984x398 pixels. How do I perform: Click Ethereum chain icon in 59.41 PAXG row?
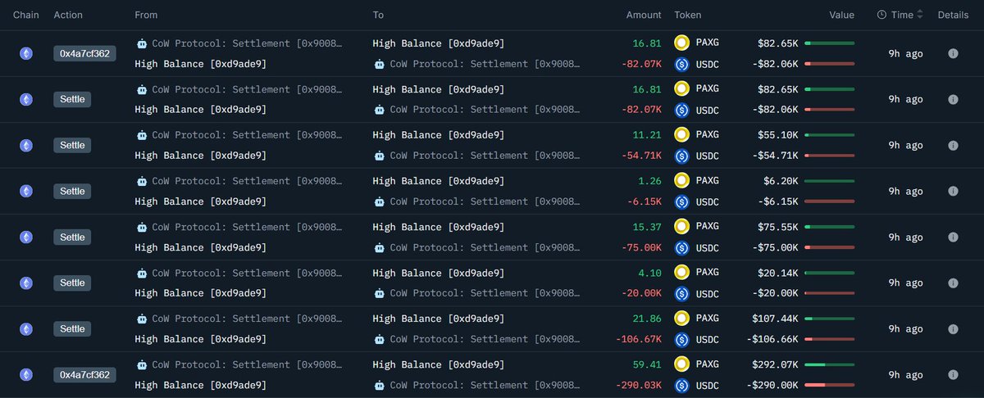(27, 374)
